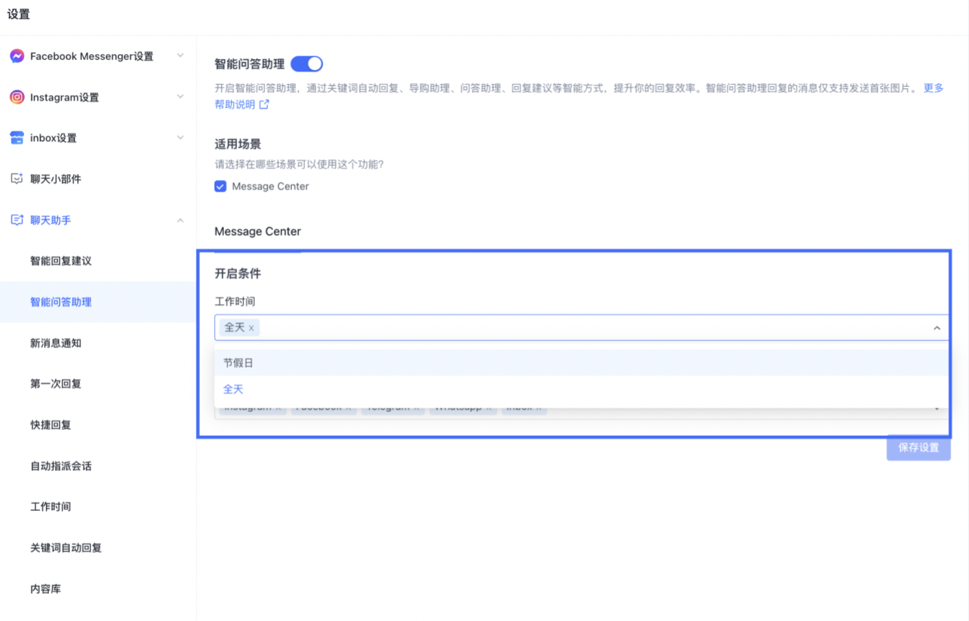
Task: Remove the 全天 tag via its x icon
Action: pyautogui.click(x=251, y=327)
